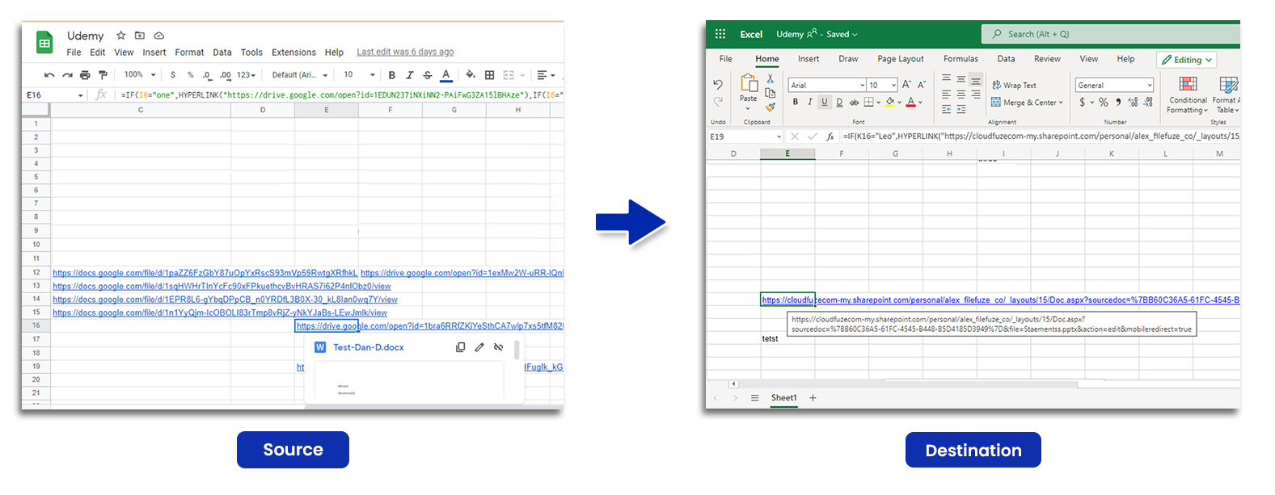Open the 123 number format dropdown
The height and width of the screenshot is (495, 1275).
(246, 75)
